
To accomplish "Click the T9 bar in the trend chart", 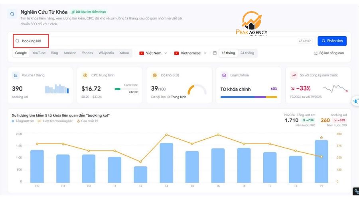I will pyautogui.click(x=321, y=161).
